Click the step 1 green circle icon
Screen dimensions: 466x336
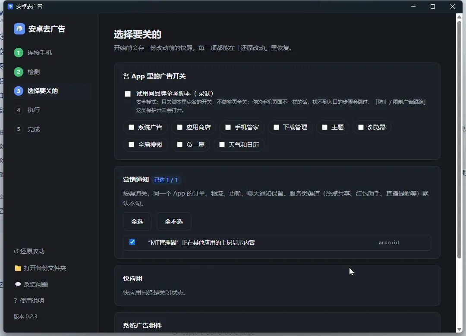point(19,53)
